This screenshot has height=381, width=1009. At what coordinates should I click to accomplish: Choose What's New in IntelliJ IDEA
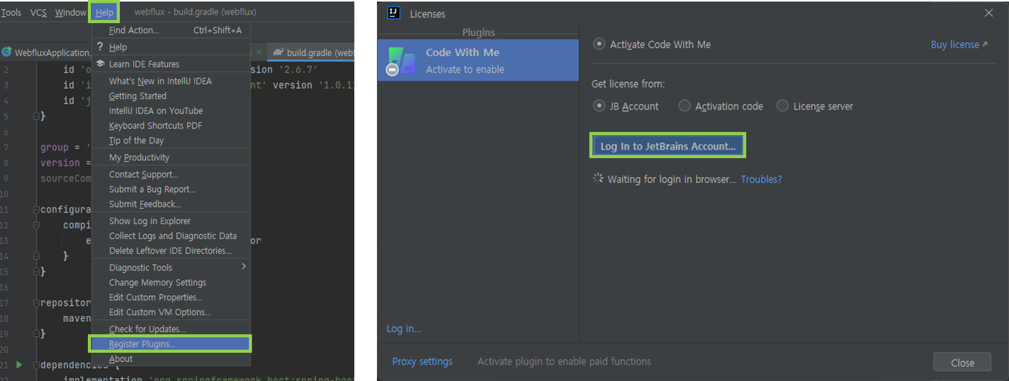point(171,81)
